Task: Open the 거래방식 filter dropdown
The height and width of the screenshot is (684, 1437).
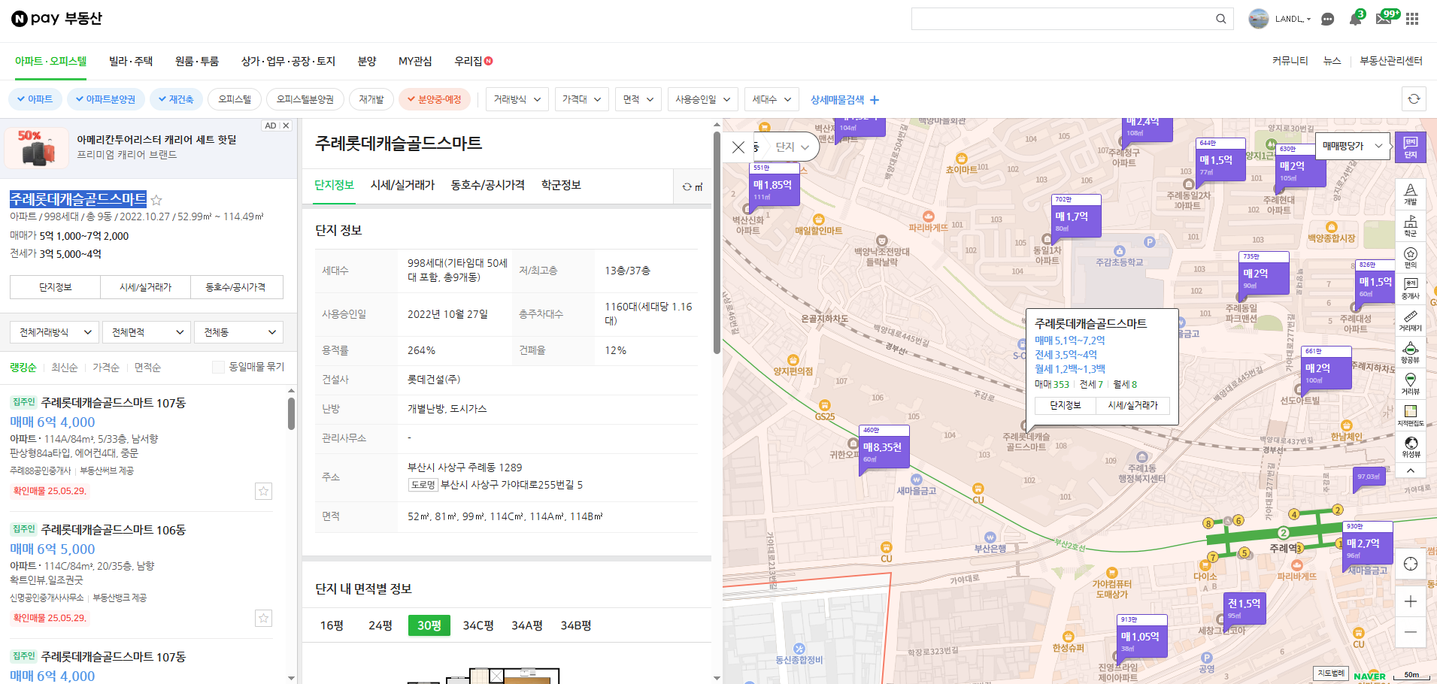Action: coord(517,99)
